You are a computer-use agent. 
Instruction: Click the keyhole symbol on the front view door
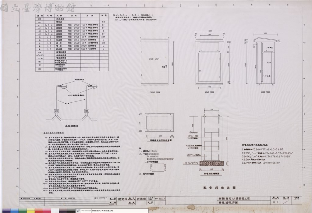166,67
